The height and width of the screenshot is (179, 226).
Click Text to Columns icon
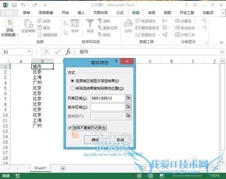click(128, 24)
